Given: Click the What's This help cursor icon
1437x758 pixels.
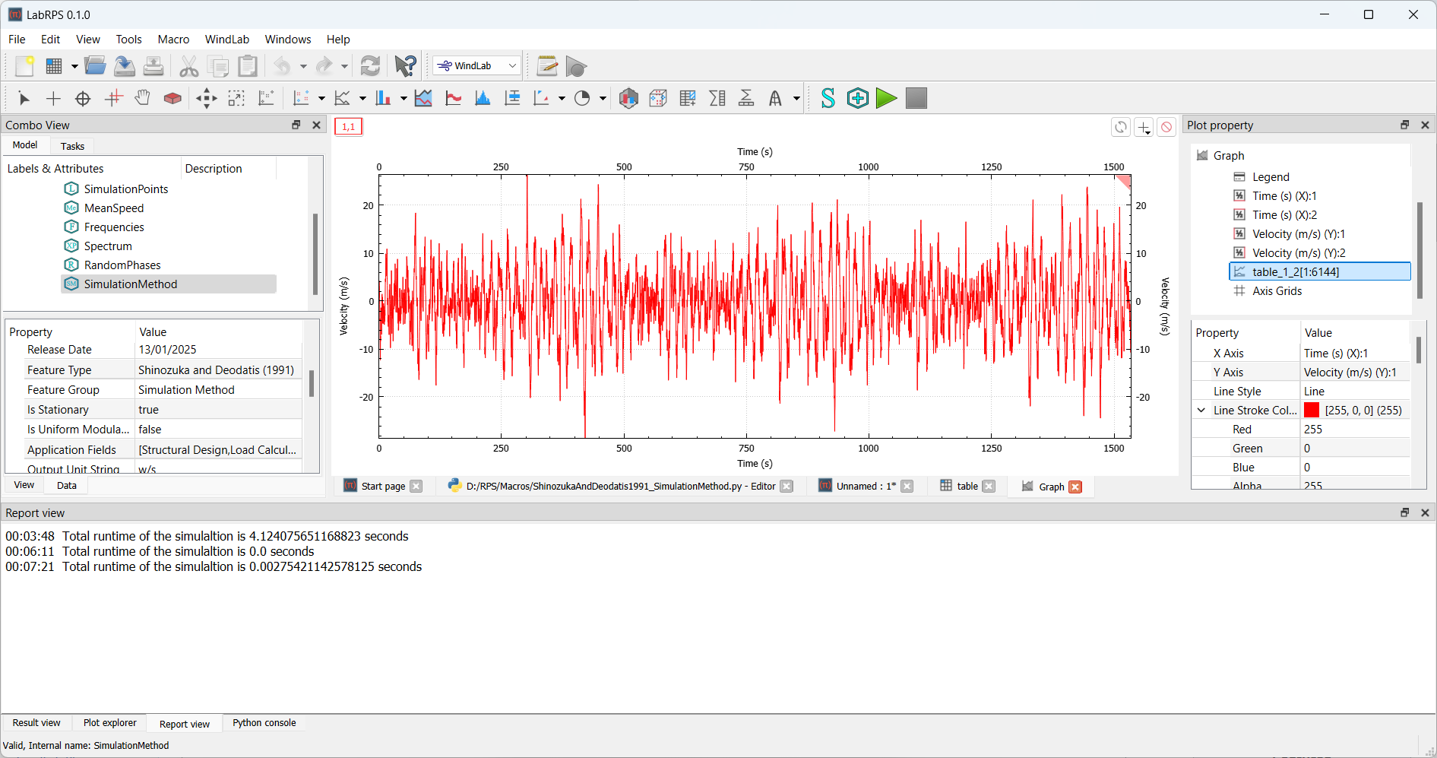Looking at the screenshot, I should click(x=405, y=66).
